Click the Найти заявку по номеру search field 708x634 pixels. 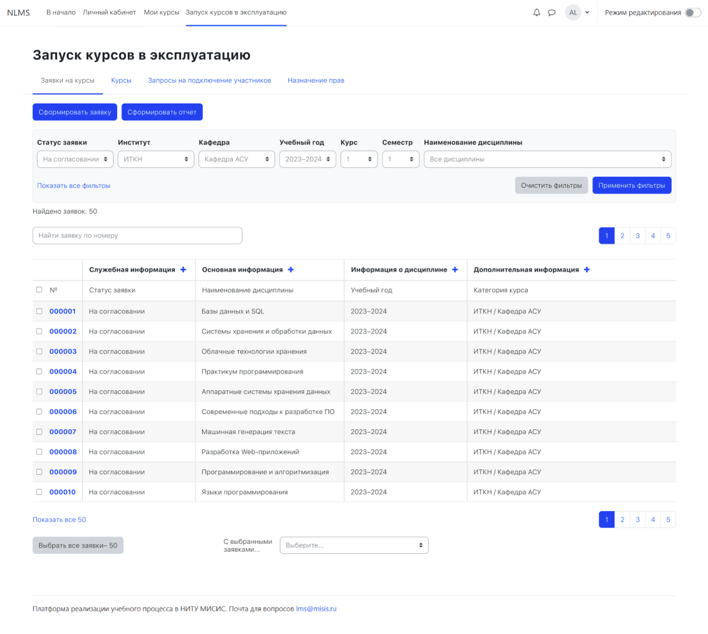tap(137, 236)
